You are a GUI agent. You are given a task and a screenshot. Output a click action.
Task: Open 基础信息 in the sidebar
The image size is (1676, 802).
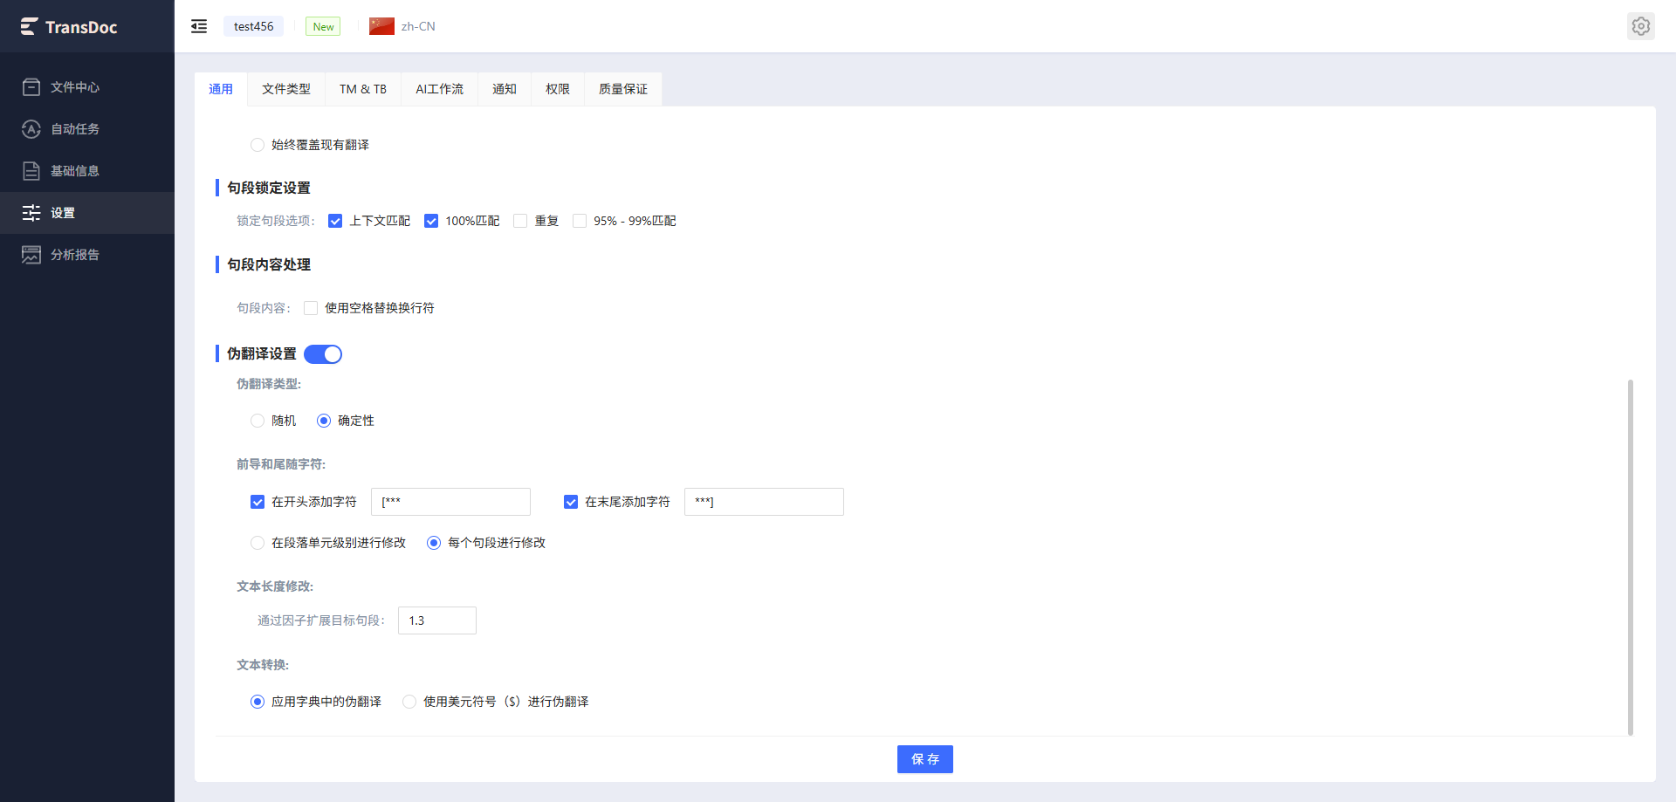tap(87, 171)
